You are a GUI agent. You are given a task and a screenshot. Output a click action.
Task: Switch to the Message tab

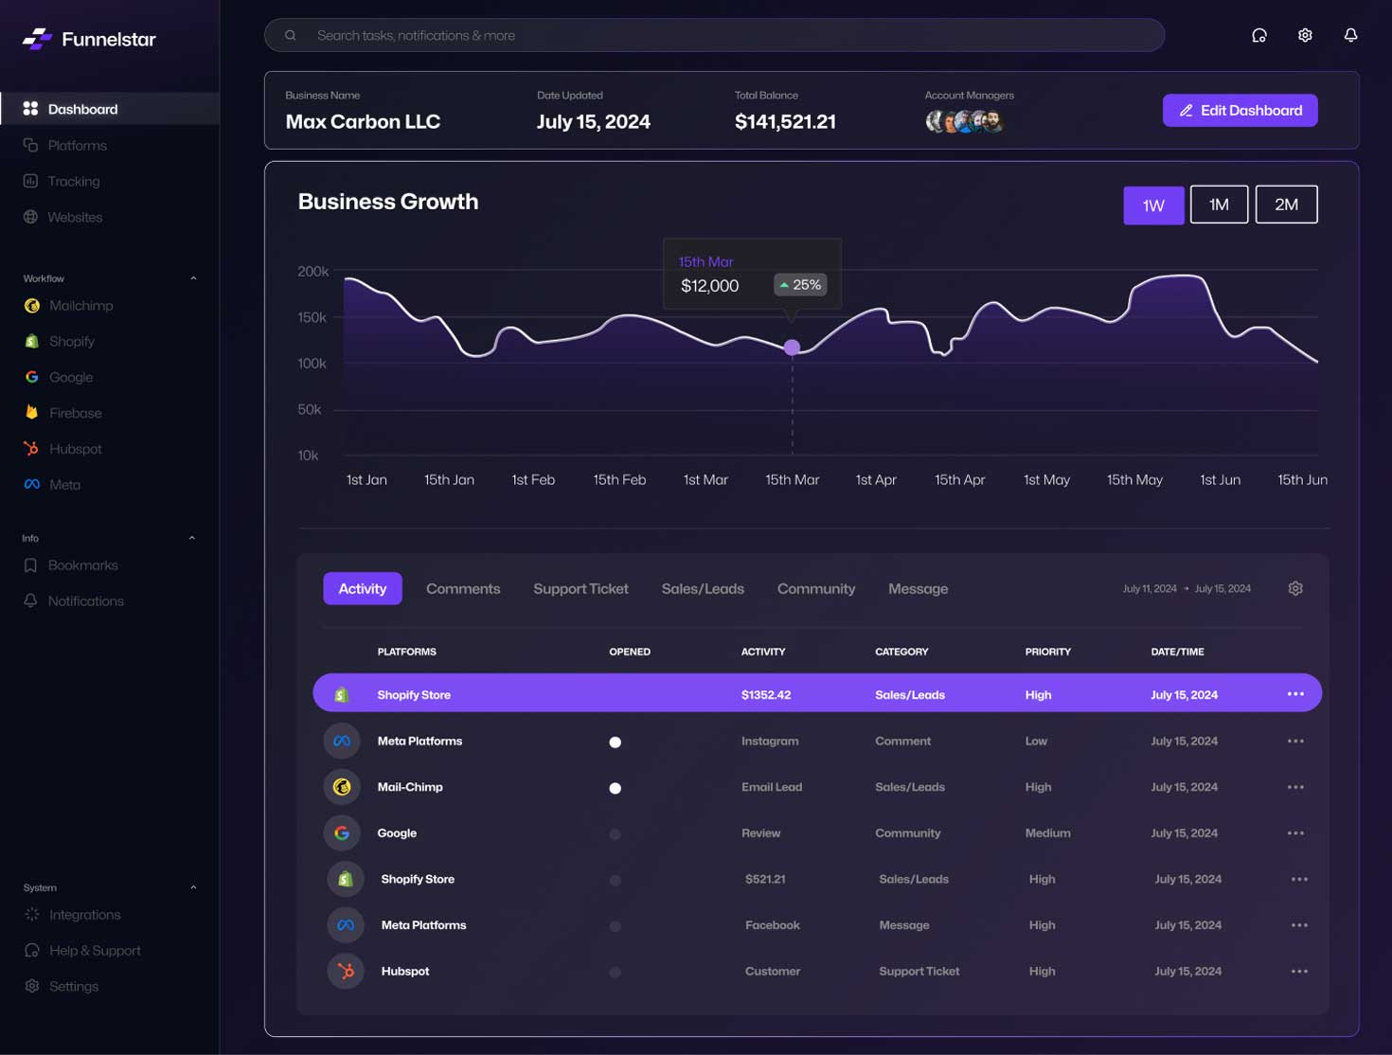coord(918,588)
